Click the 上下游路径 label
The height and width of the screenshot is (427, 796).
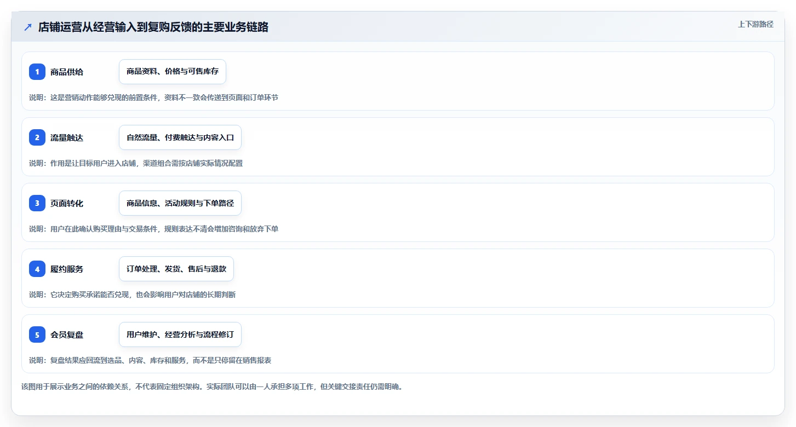tap(755, 24)
